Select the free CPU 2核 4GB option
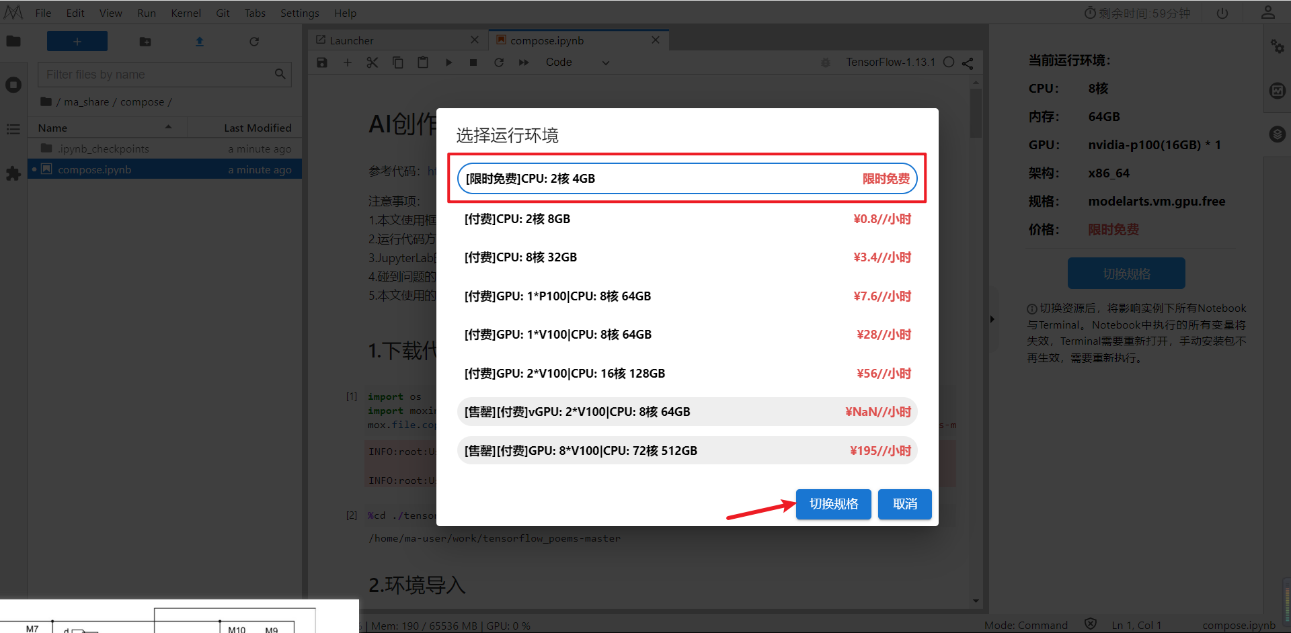This screenshot has height=633, width=1291. (x=687, y=179)
